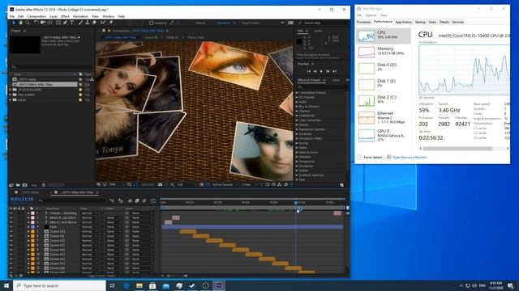Toggle visibility of the first text layer
Viewport: 519px width, 291px height.
(x=11, y=213)
